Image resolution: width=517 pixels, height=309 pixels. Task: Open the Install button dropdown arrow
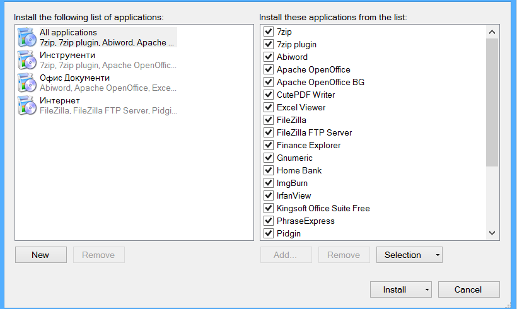coord(427,290)
